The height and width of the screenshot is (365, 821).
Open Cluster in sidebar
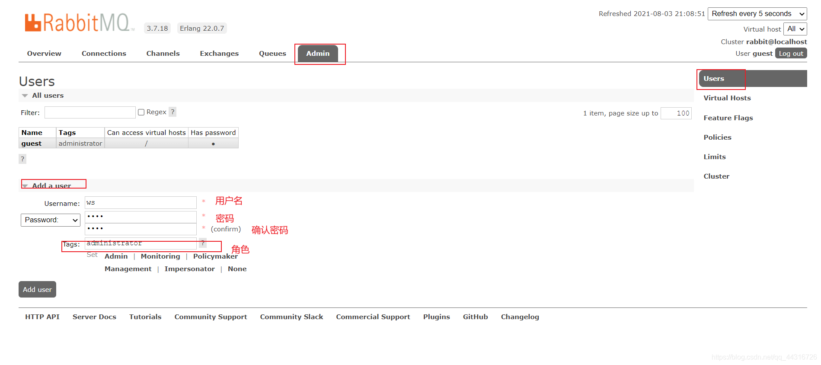click(x=716, y=176)
